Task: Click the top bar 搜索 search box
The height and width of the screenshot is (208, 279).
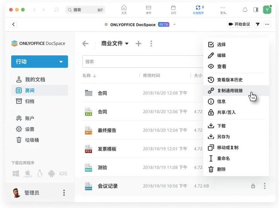Action: tap(85, 10)
